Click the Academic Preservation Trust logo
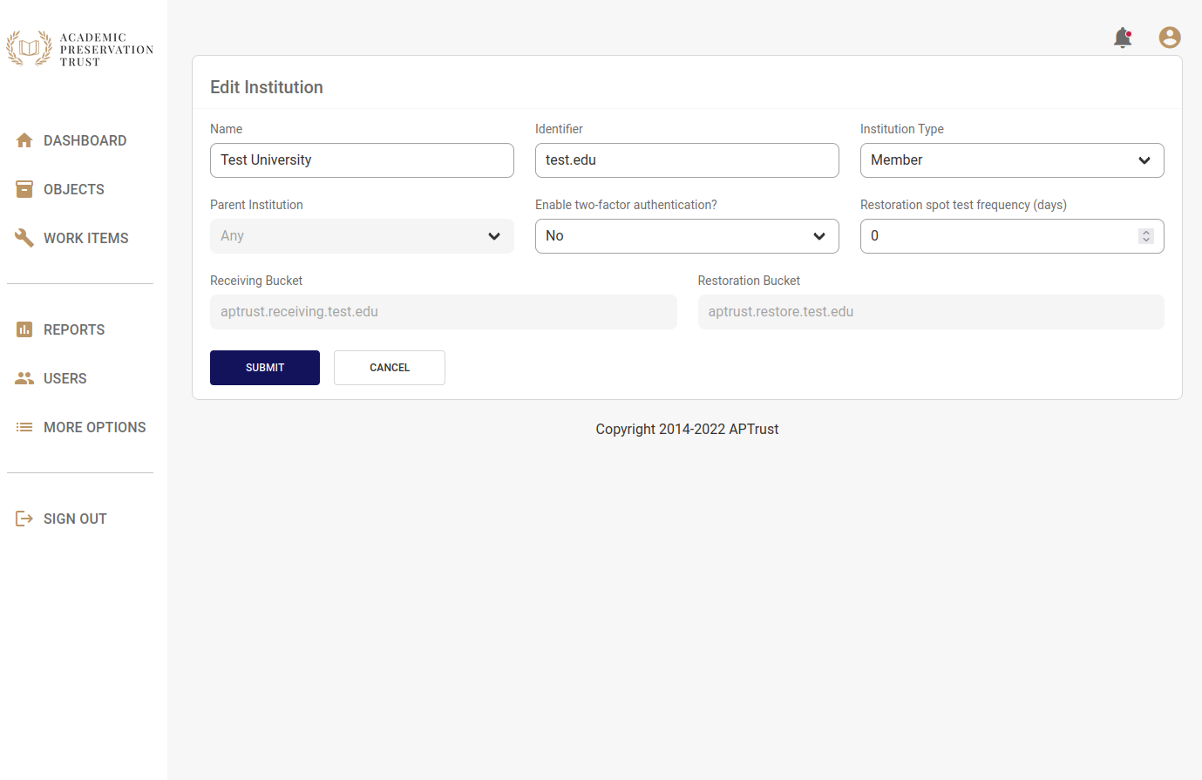The width and height of the screenshot is (1202, 780). (x=79, y=49)
